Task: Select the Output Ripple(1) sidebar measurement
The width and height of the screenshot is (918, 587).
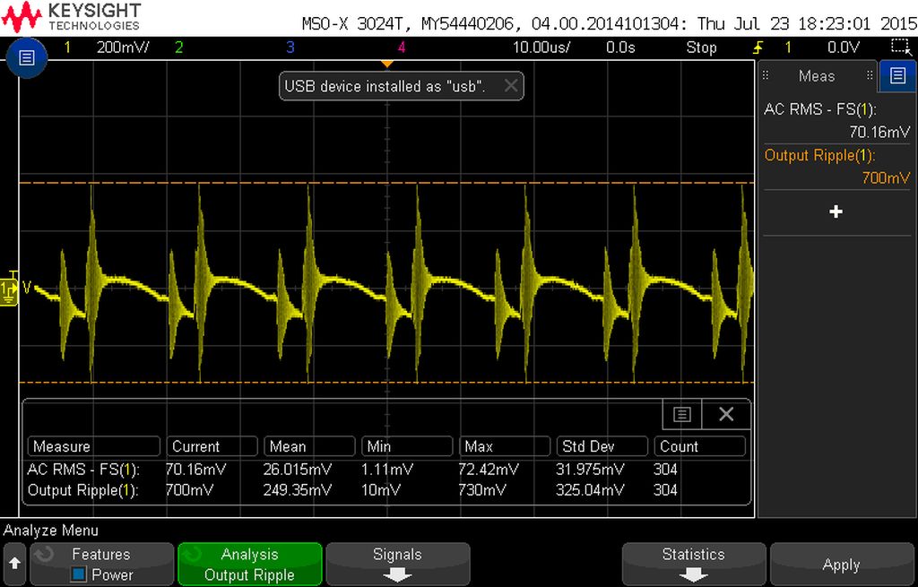Action: 837,166
